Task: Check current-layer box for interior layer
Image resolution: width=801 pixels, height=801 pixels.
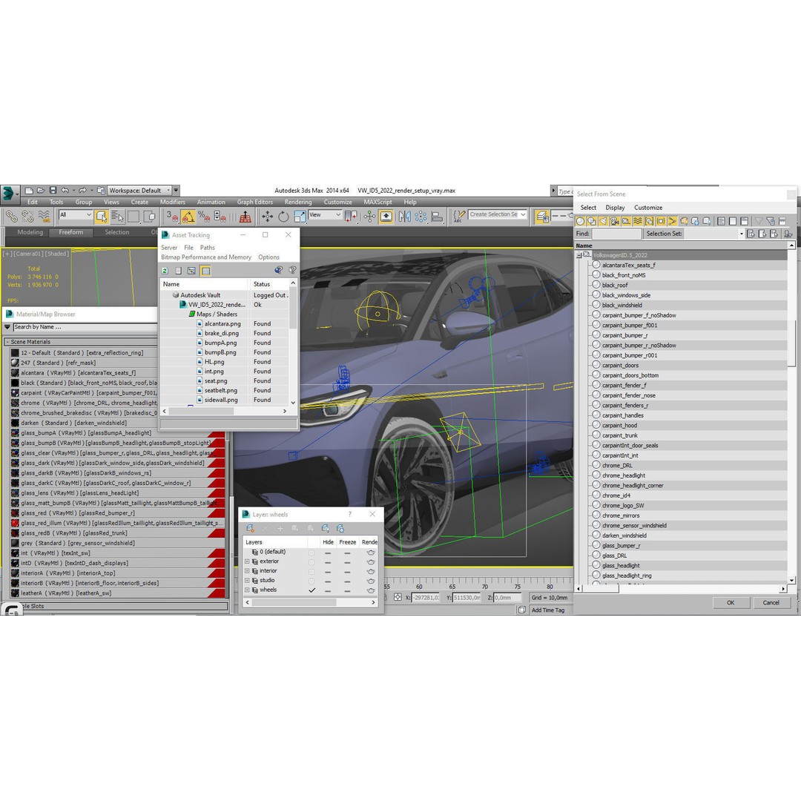Action: pyautogui.click(x=311, y=571)
